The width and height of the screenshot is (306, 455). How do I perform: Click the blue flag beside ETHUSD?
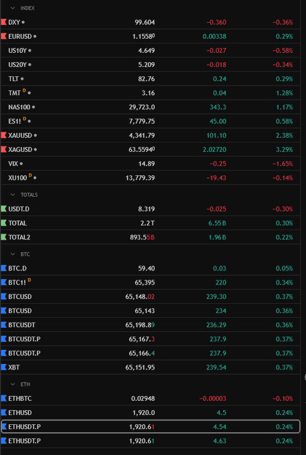point(4,412)
